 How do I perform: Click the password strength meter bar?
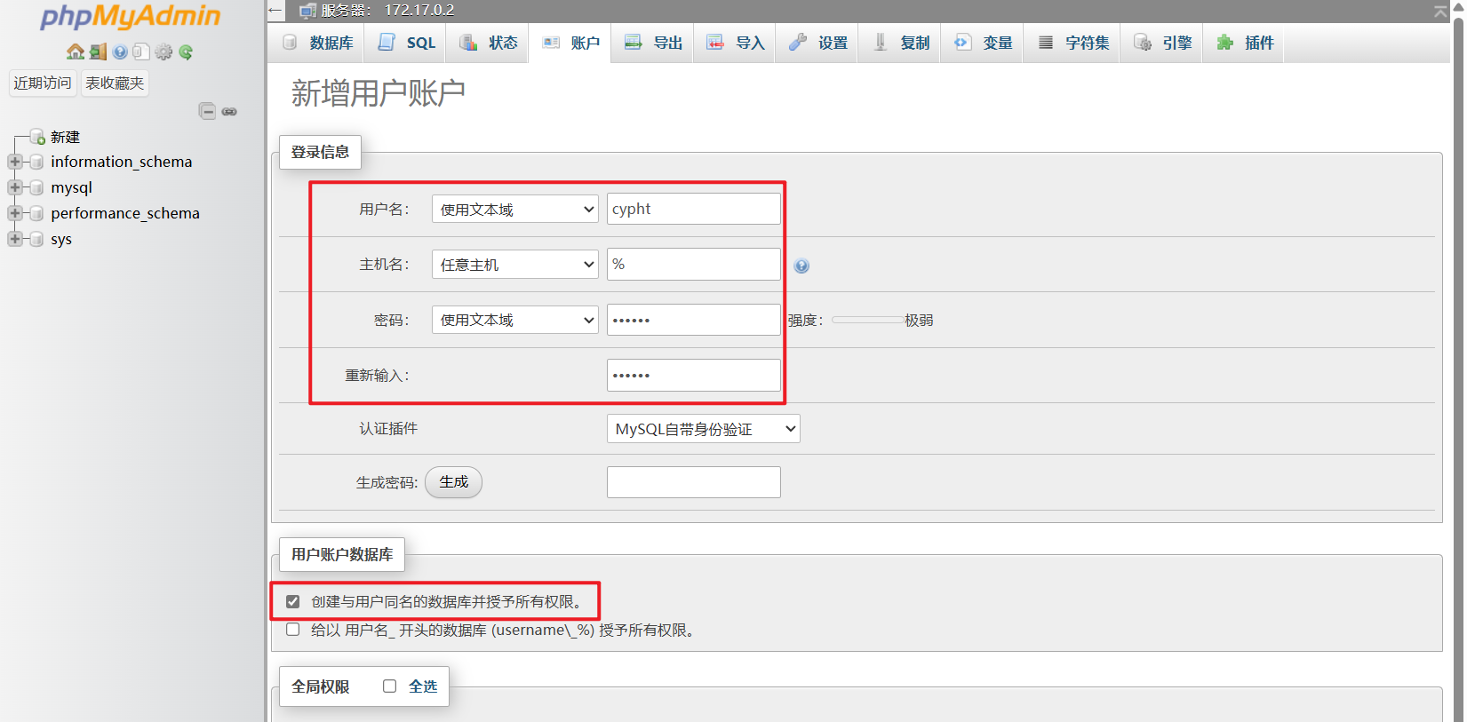[x=867, y=320]
